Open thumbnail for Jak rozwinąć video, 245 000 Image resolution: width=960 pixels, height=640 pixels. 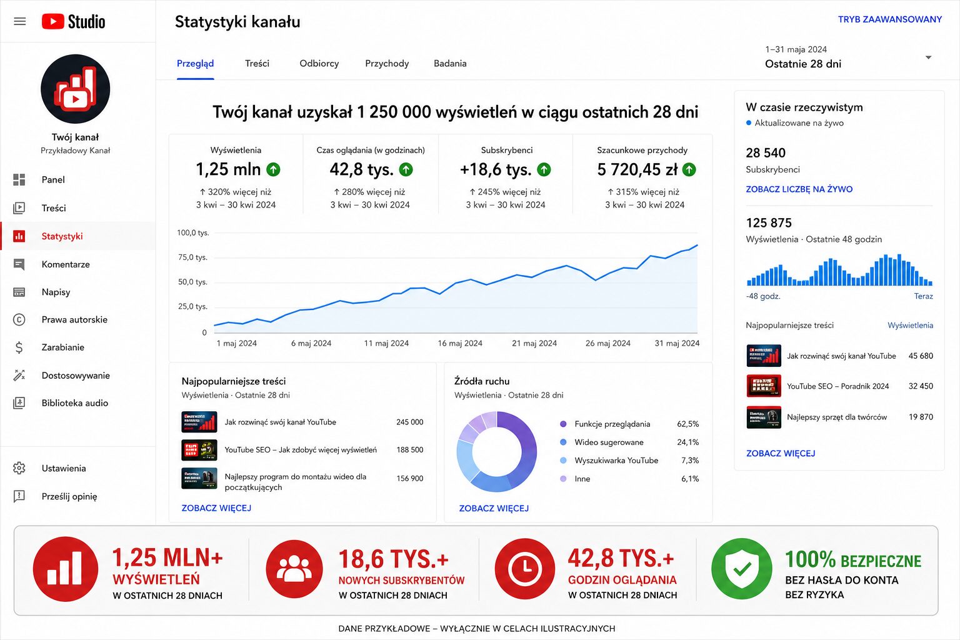coord(199,422)
